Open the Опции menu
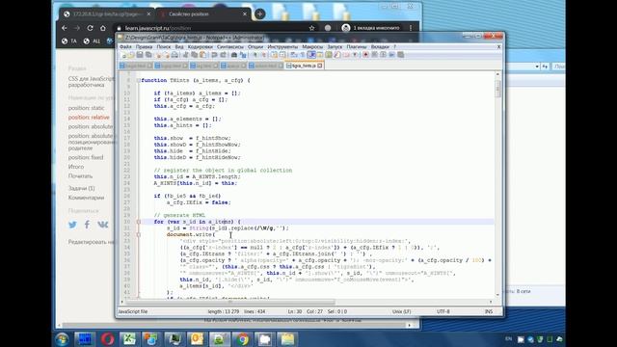 (x=255, y=47)
